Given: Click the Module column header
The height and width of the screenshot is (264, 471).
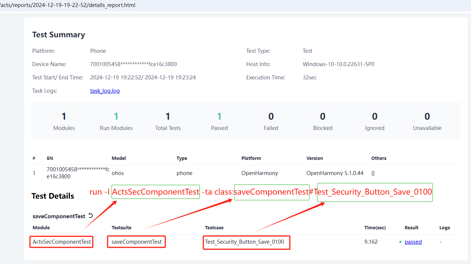Looking at the screenshot, I should pos(41,227).
